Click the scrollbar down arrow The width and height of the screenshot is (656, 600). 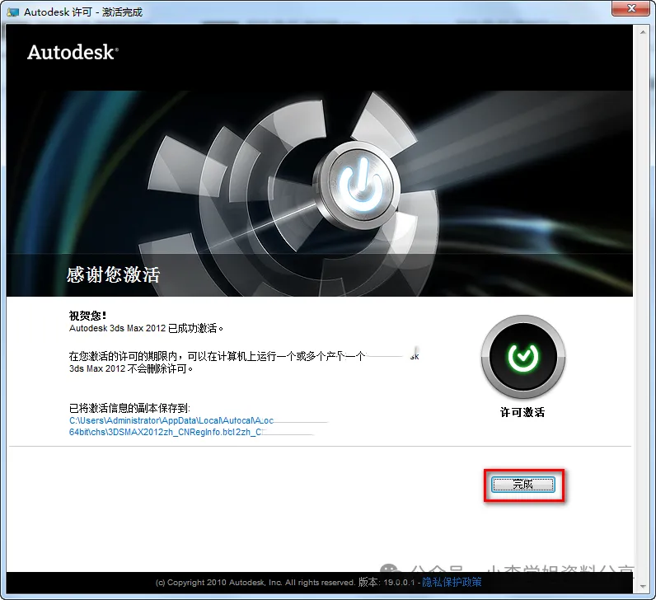[x=643, y=587]
